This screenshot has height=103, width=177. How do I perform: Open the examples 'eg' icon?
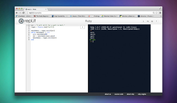pos(148,21)
